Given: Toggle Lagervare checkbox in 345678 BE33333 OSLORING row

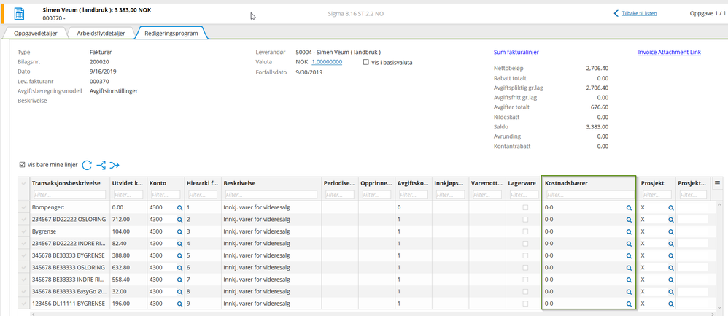Looking at the screenshot, I should (x=525, y=267).
